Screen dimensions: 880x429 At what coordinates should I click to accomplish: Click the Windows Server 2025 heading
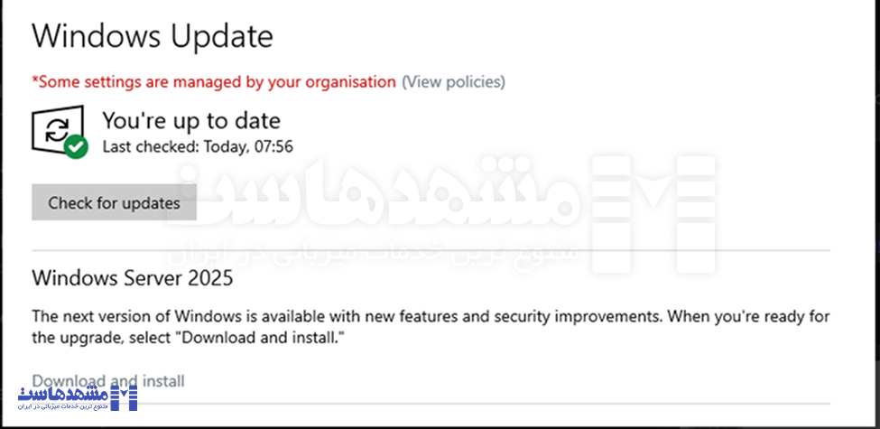coord(133,278)
